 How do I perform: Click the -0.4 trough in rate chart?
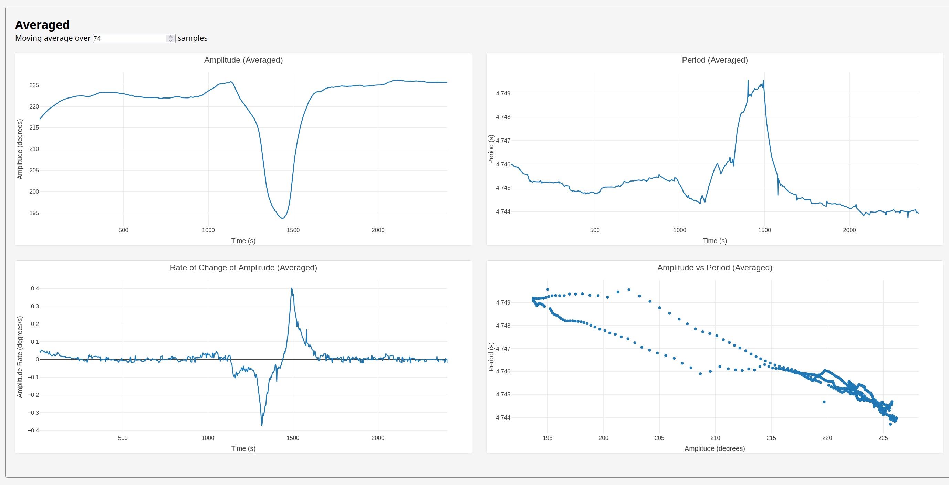click(x=262, y=425)
